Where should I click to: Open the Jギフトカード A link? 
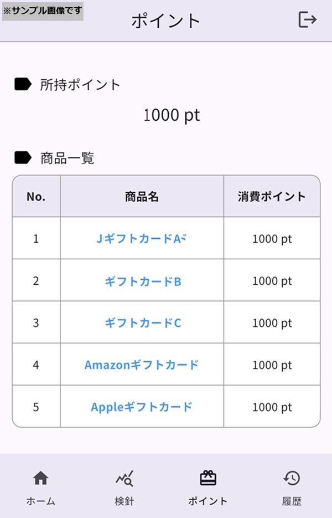coord(141,238)
